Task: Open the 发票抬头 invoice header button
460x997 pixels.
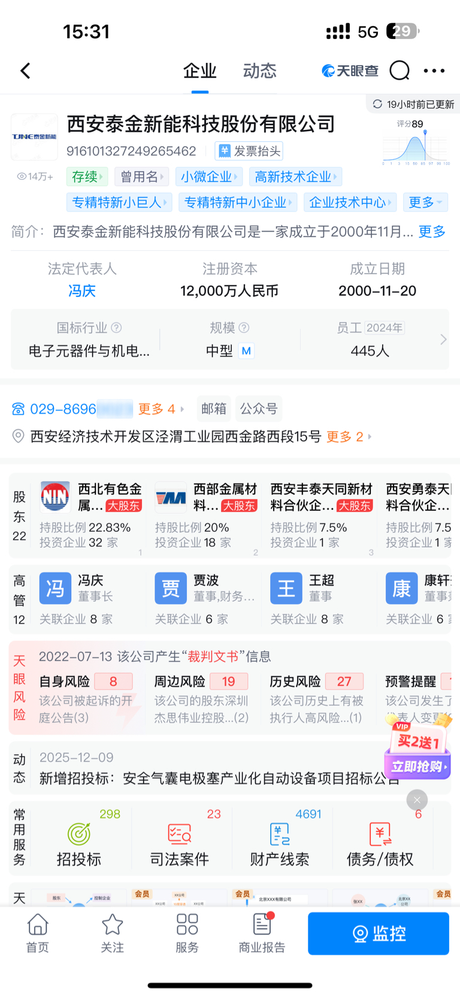Action: coord(249,151)
